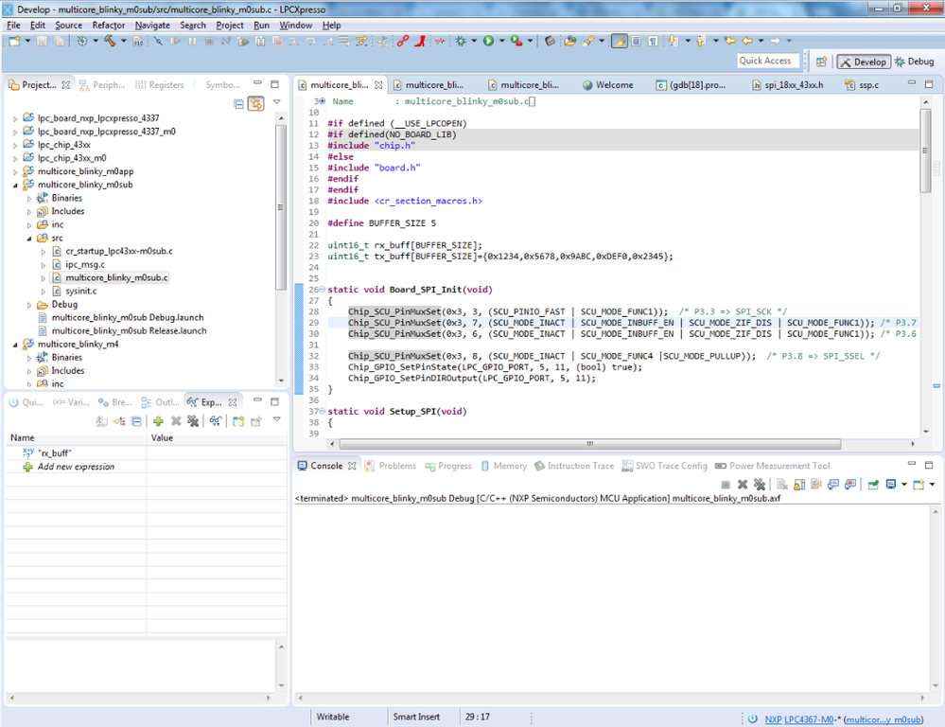The height and width of the screenshot is (727, 945).
Task: Click the Previous Annotation arrow icon
Action: pyautogui.click(x=700, y=41)
